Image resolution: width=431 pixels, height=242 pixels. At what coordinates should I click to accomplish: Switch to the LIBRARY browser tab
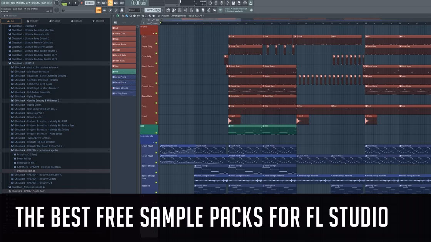(x=77, y=21)
